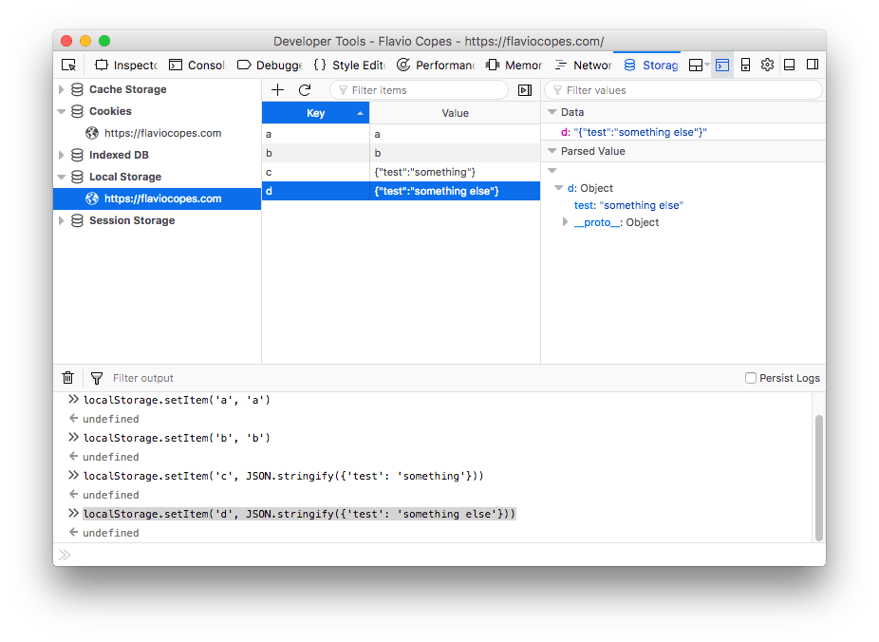Collapse the Parsed Value section

click(552, 150)
